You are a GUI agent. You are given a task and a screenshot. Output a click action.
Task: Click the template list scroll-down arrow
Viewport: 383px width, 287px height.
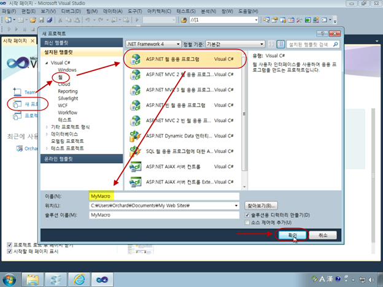pyautogui.click(x=244, y=187)
